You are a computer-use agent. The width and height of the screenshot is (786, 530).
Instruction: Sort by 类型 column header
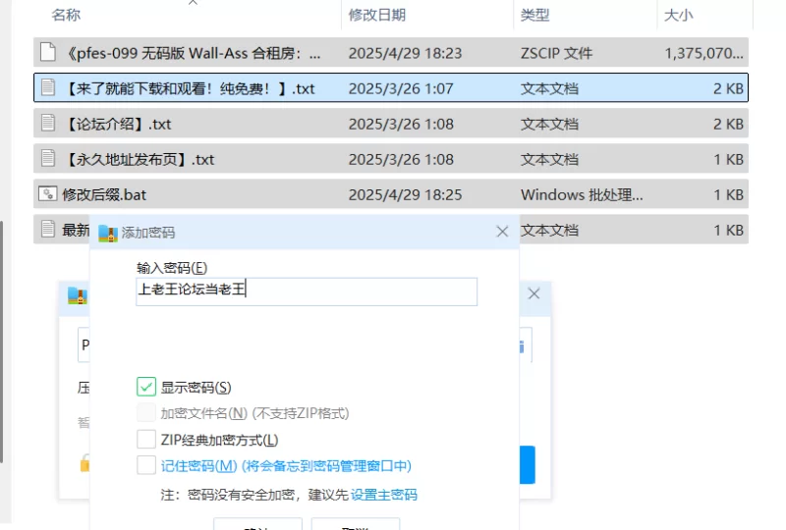tap(534, 15)
